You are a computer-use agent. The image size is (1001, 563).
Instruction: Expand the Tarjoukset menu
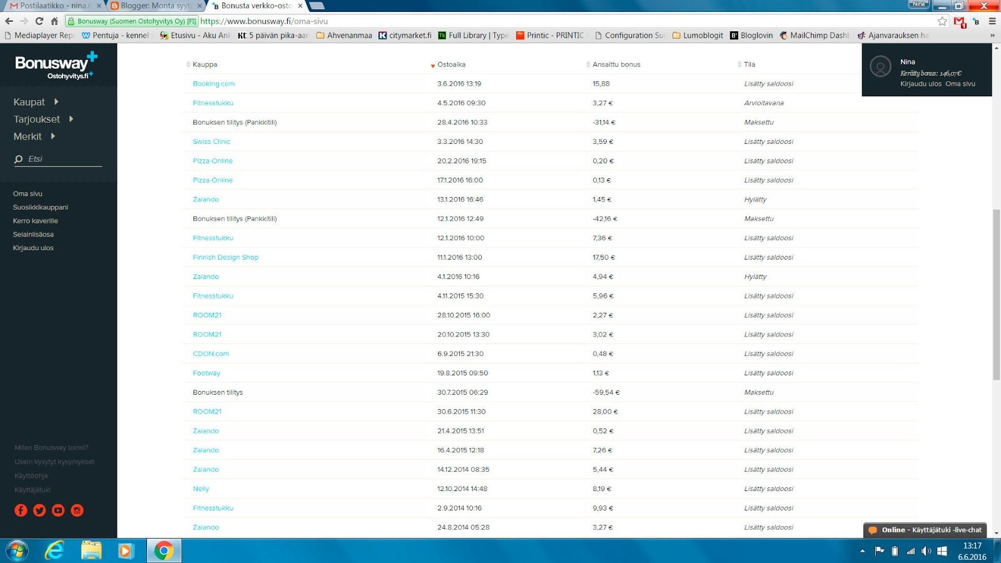(x=43, y=119)
